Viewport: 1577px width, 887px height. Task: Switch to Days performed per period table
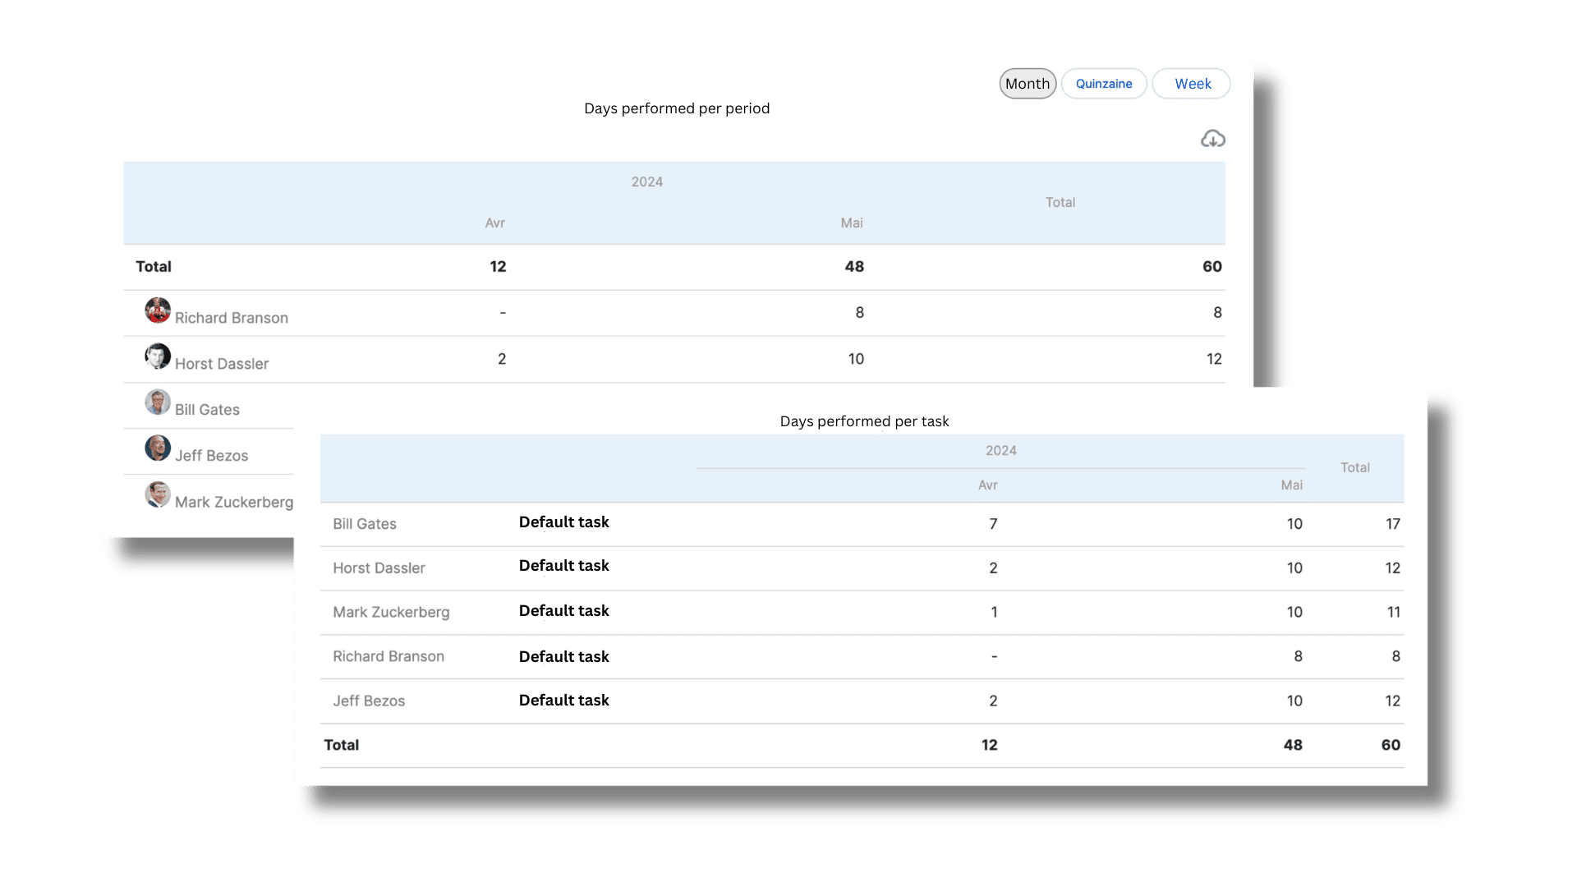click(676, 108)
